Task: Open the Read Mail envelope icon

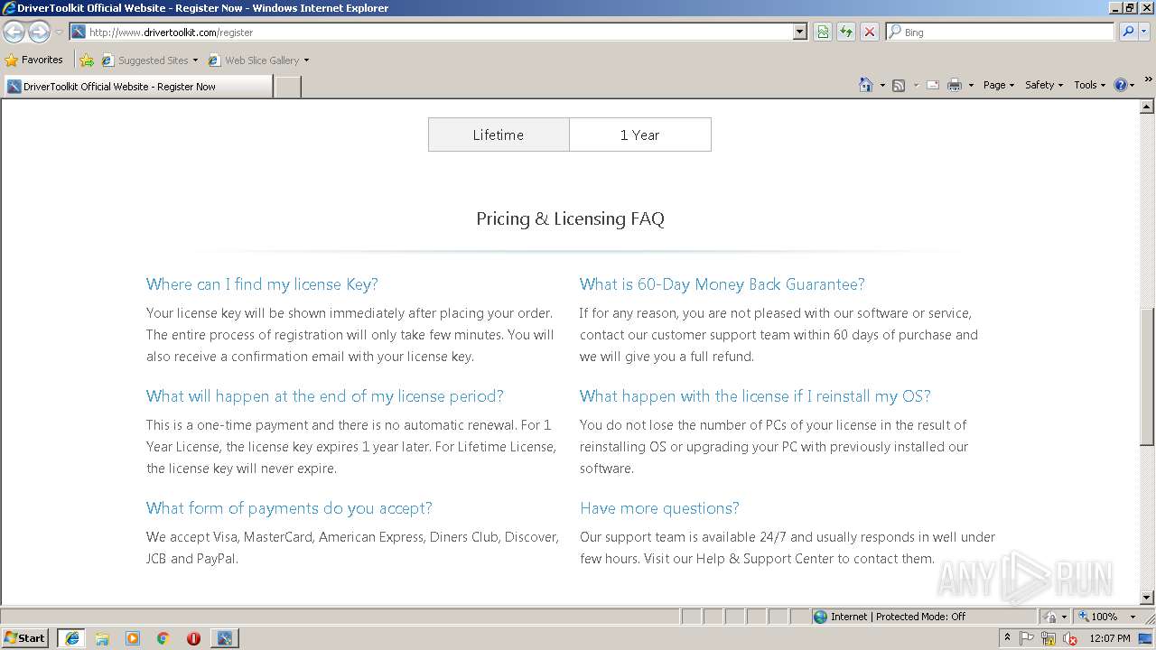Action: click(x=933, y=85)
